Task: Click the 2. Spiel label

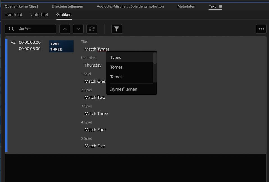Action: pos(86,90)
